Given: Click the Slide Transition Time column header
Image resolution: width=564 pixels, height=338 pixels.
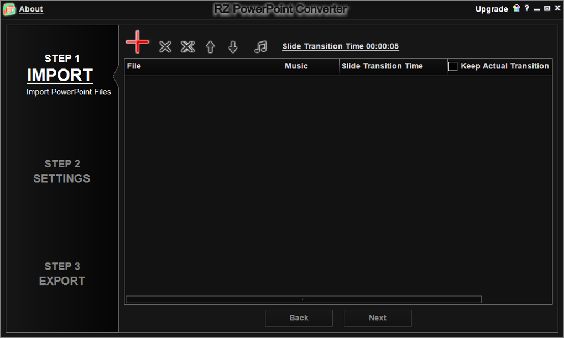Looking at the screenshot, I should 393,66.
